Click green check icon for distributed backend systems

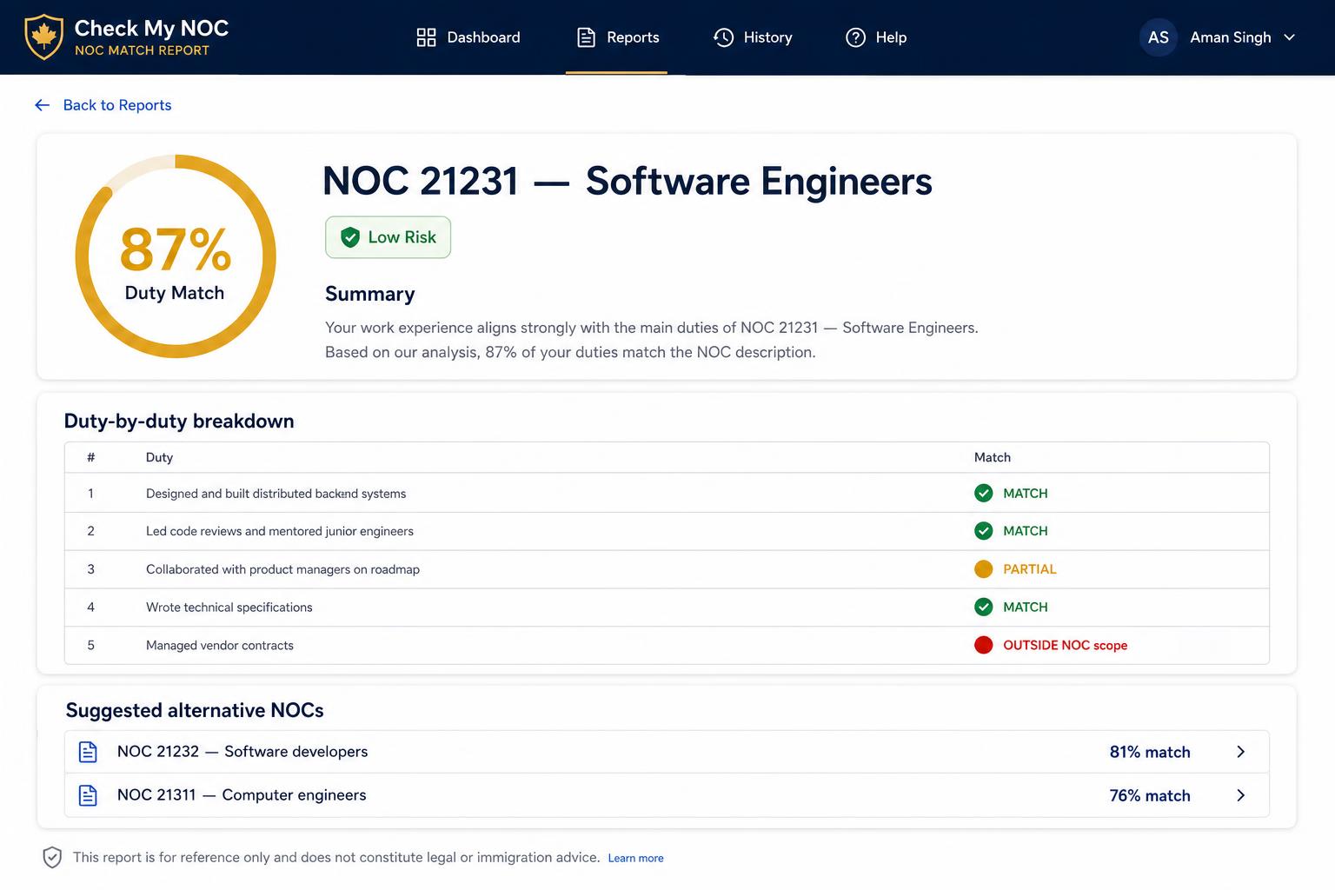tap(983, 493)
